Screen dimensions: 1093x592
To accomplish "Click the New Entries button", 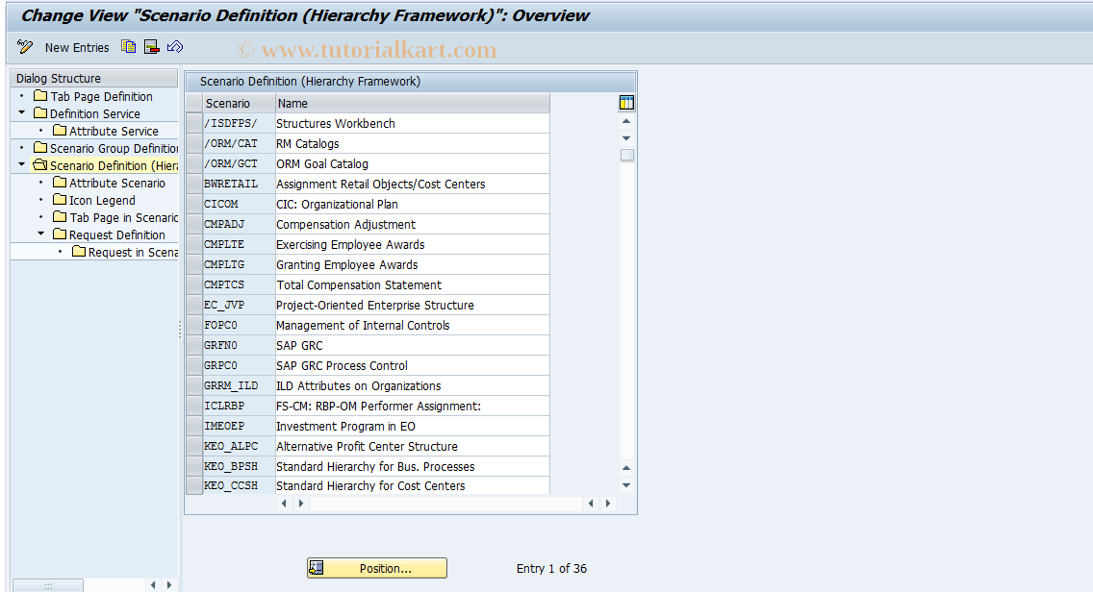I will [76, 47].
